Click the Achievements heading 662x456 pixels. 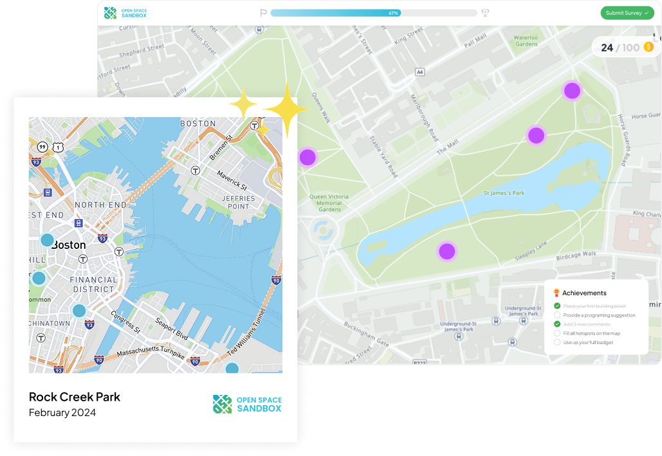pos(584,293)
